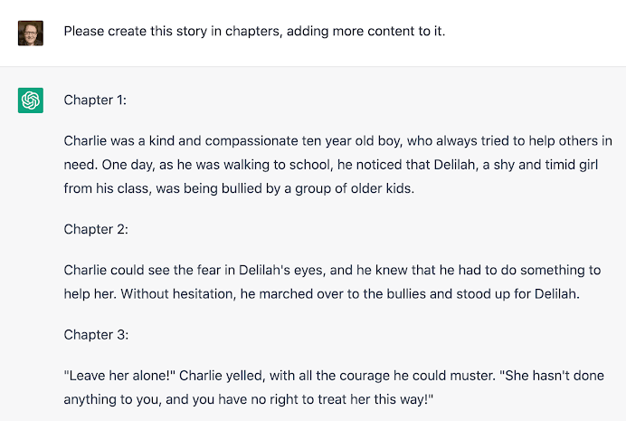Click the green ChatGPT logo icon
The image size is (626, 421).
pos(31,100)
